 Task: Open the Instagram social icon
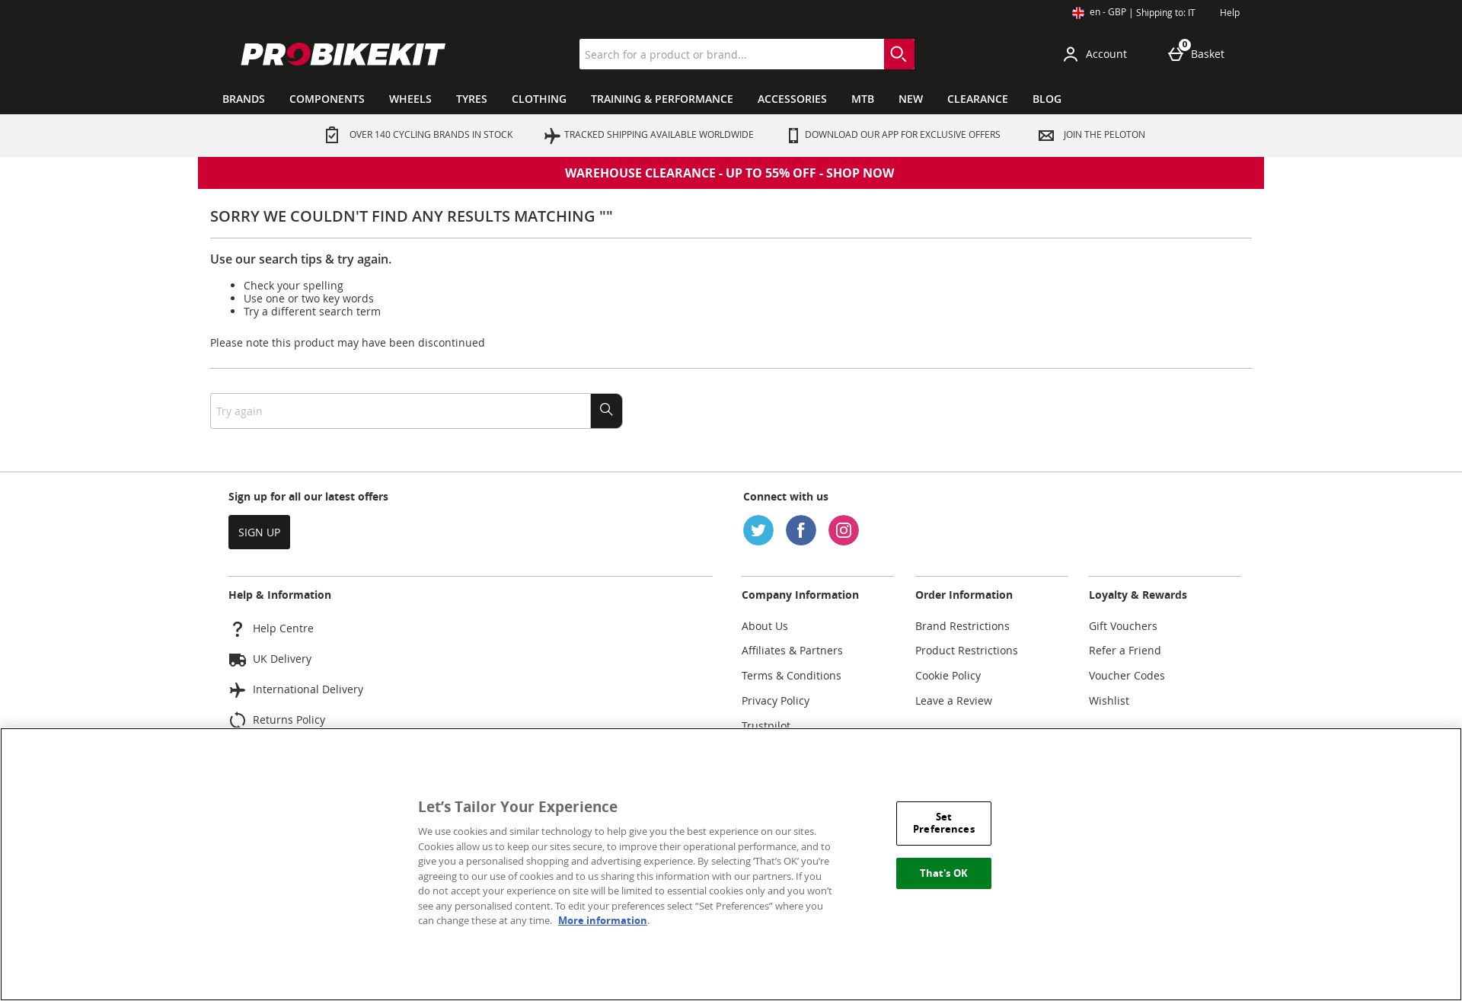pos(844,530)
